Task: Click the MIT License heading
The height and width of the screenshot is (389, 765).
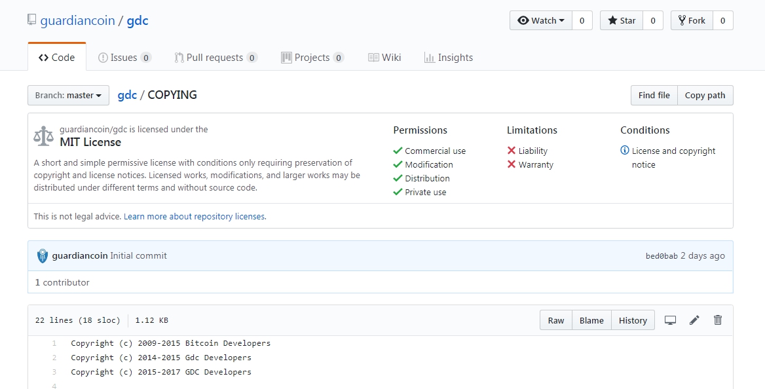Action: coord(90,142)
